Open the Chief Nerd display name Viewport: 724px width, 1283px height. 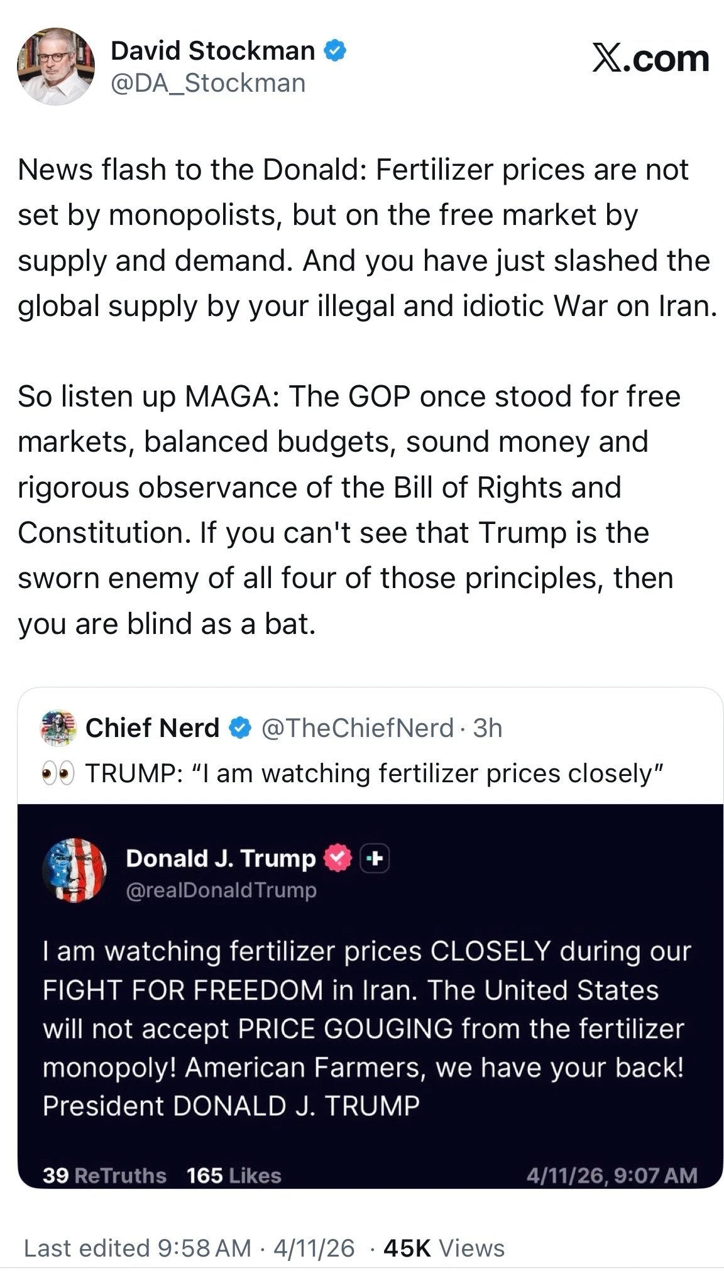pyautogui.click(x=152, y=728)
